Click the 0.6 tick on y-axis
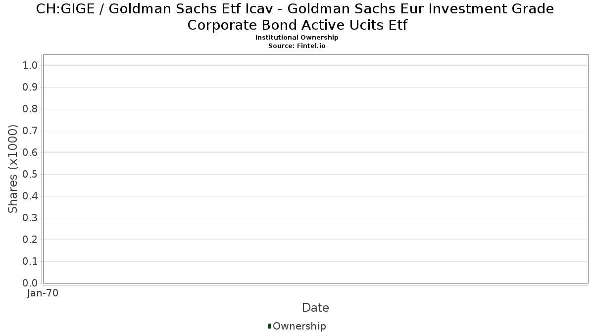The image size is (594, 334). click(30, 153)
